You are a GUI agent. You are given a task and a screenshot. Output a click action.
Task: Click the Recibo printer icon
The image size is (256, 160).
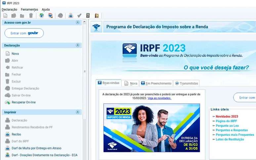click(8, 134)
